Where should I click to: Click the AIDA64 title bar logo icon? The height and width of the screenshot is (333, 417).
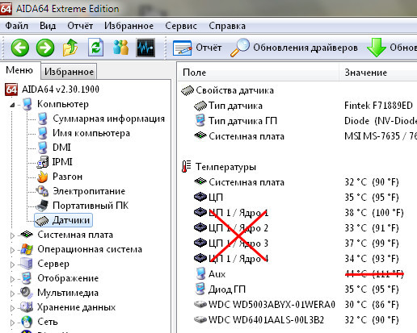click(6, 9)
